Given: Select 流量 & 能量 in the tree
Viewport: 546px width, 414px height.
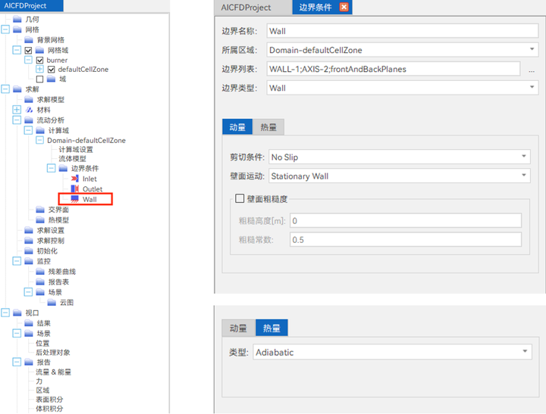Looking at the screenshot, I should click(54, 372).
